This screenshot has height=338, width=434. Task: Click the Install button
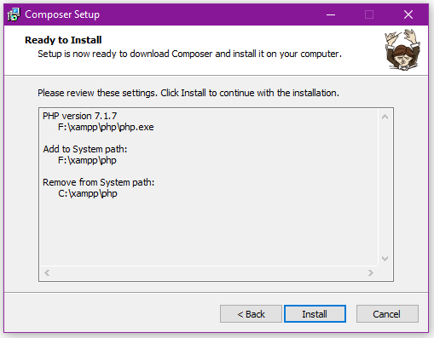point(315,314)
